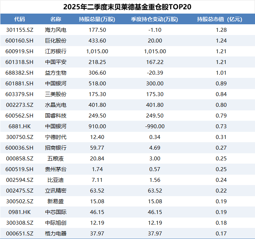
Task: Click the 宁德时代 stock name
Action: click(56, 137)
